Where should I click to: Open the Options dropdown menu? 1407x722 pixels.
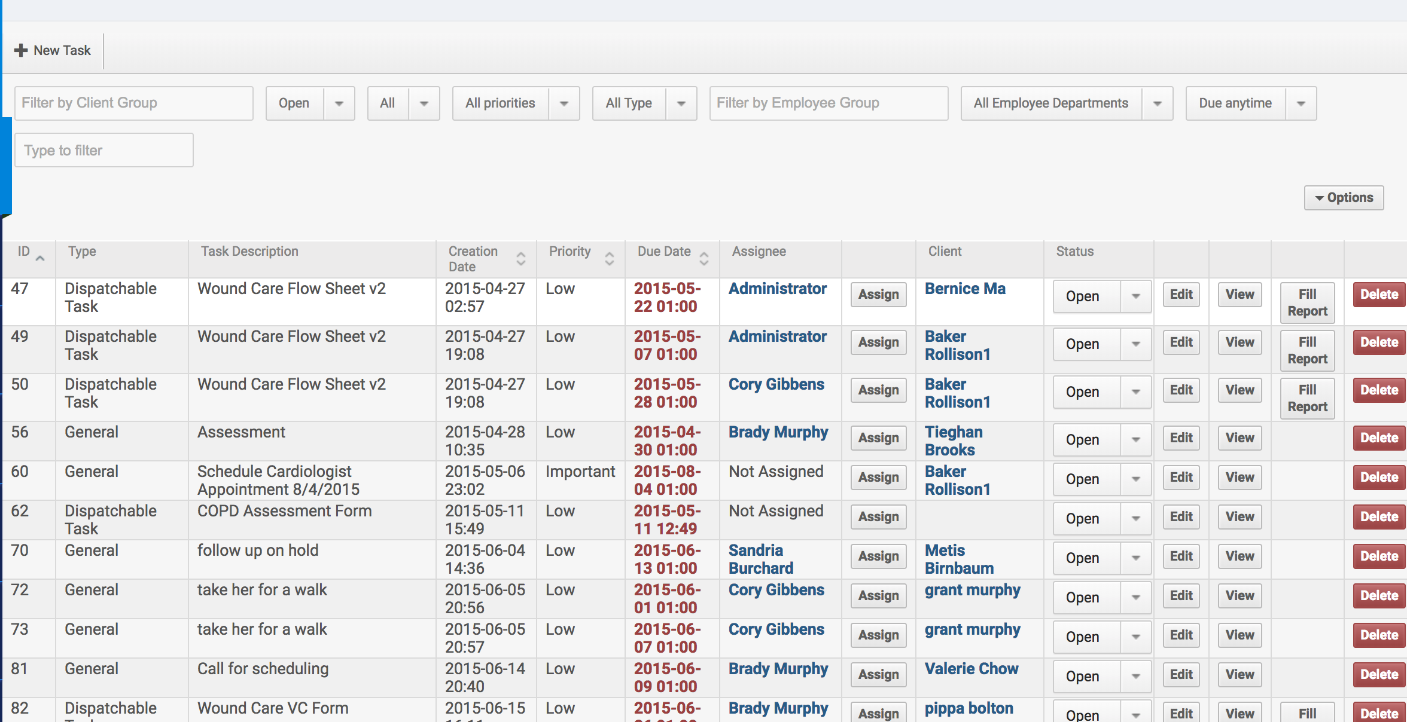click(x=1344, y=198)
